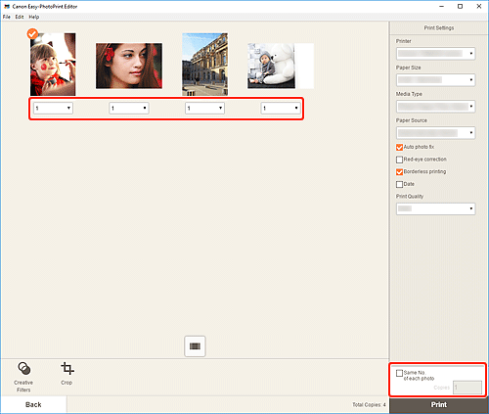Image resolution: width=489 pixels, height=414 pixels.
Task: Enable Date printing checkbox
Action: (x=399, y=184)
